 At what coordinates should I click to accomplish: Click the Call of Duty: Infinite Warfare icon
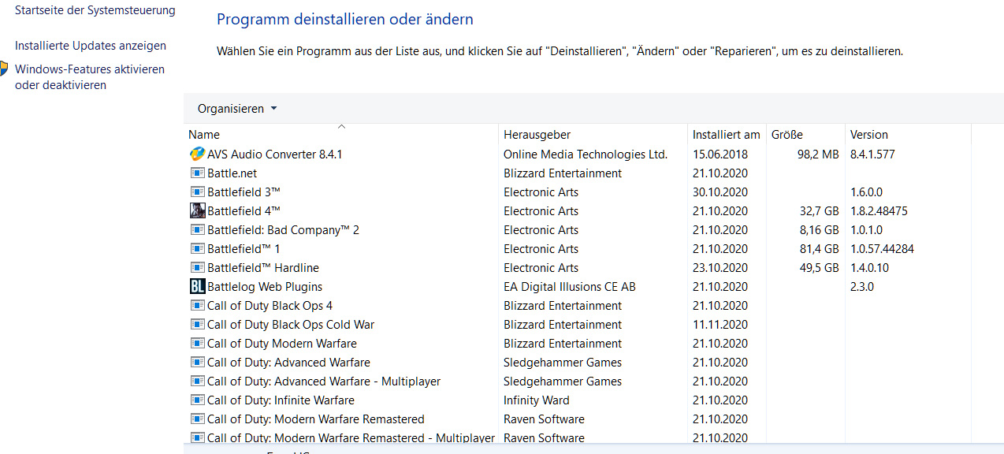click(x=197, y=400)
